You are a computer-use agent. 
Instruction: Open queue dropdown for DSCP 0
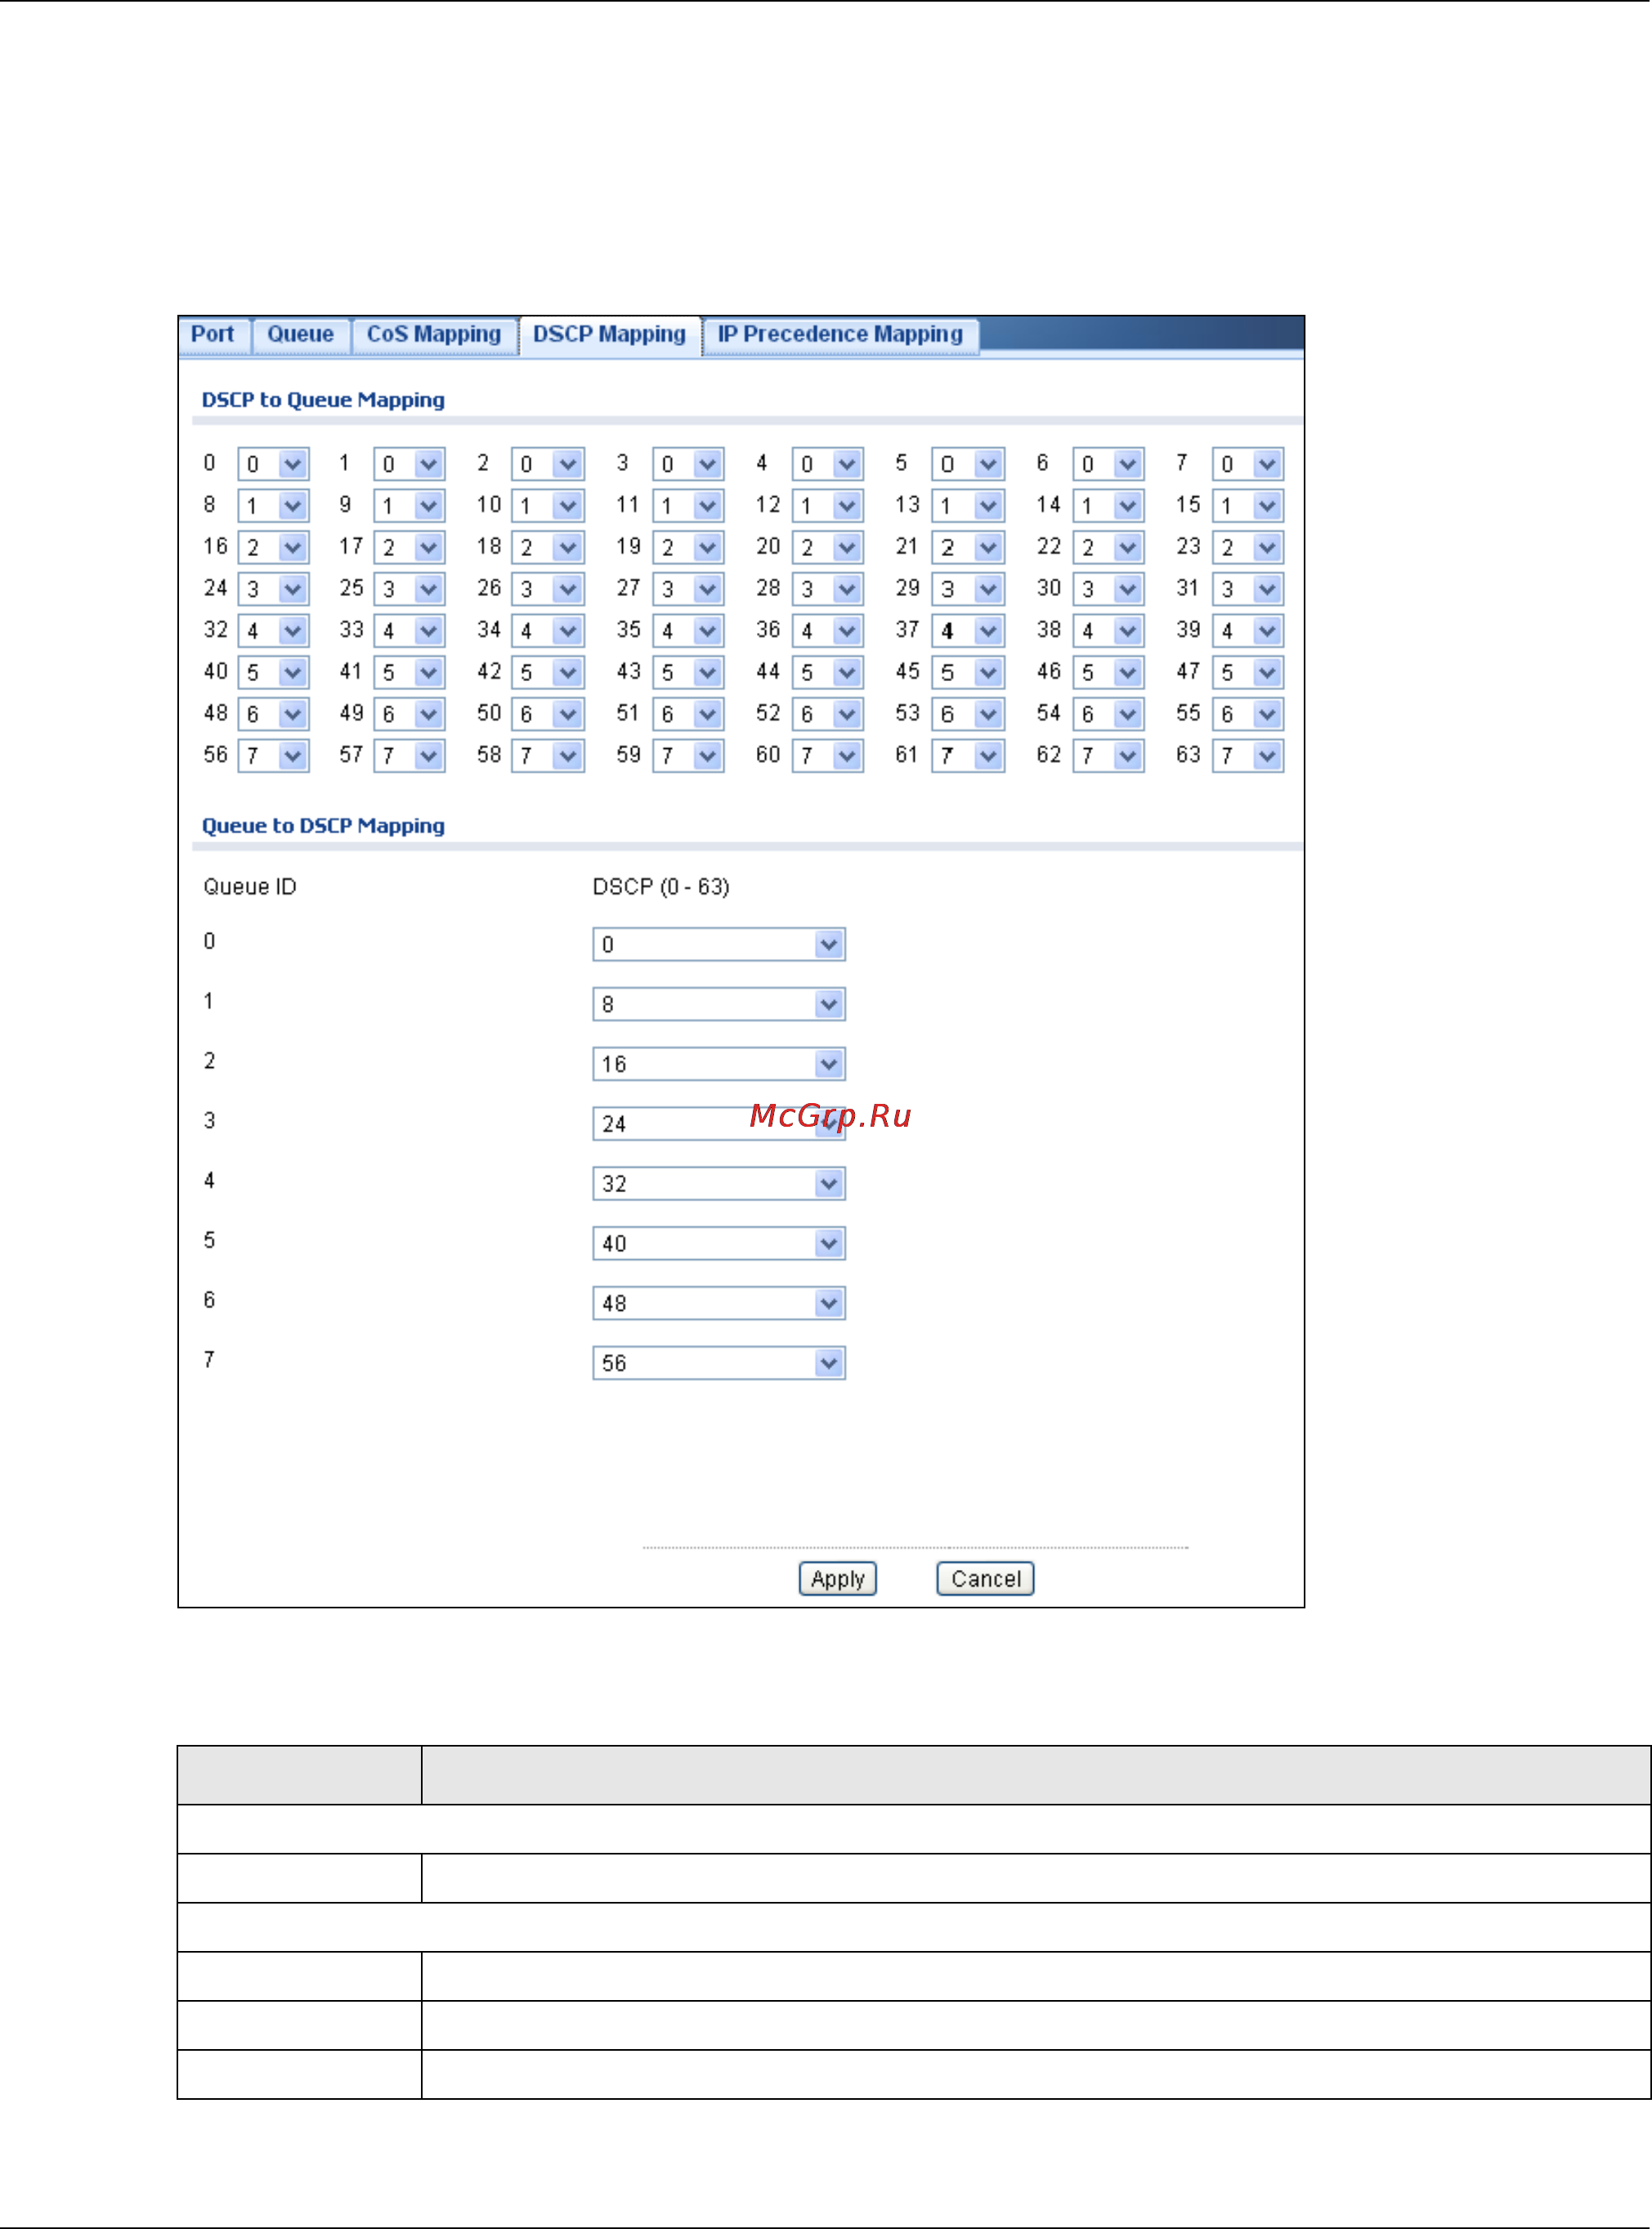pos(273,464)
